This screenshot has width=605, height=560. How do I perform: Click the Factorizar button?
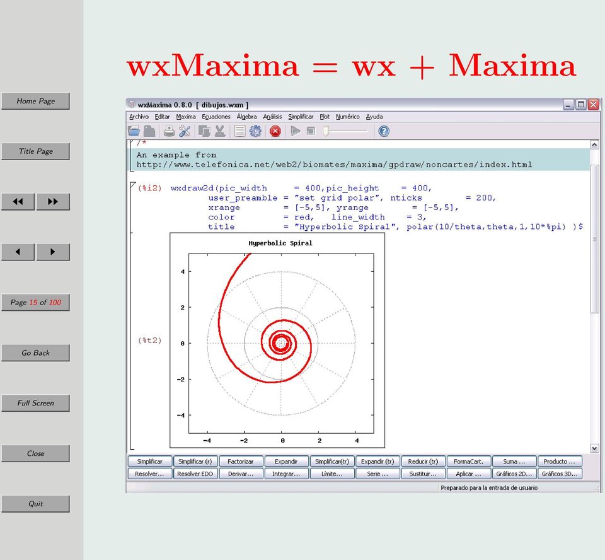(241, 462)
